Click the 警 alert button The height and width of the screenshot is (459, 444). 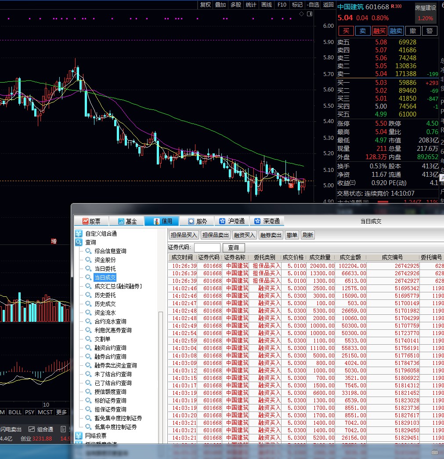pos(430,31)
